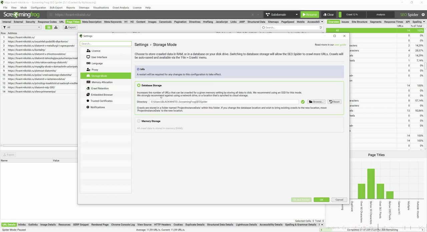Image resolution: width=427 pixels, height=232 pixels.
Task: Open the URL Details bottom tab
Action: click(x=9, y=225)
